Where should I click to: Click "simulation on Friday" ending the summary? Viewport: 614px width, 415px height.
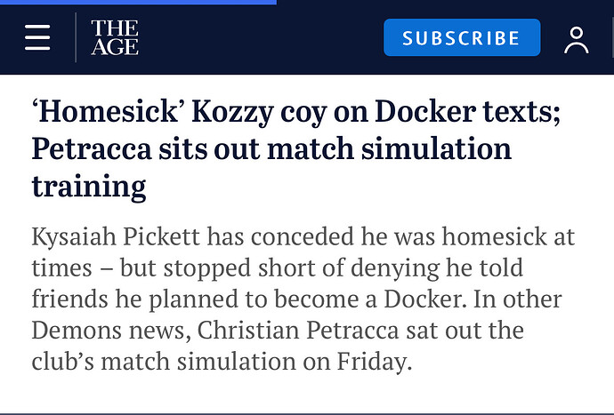pyautogui.click(x=295, y=361)
